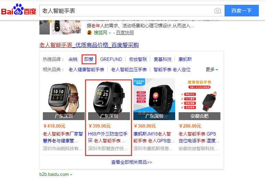The height and width of the screenshot is (181, 265).
Task: Expand the arrow beside 搜狐网
Action: (x=110, y=33)
